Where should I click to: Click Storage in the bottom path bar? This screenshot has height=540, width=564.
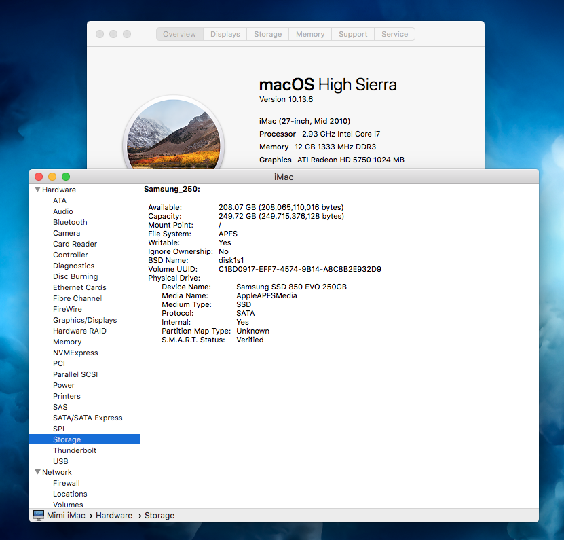159,515
